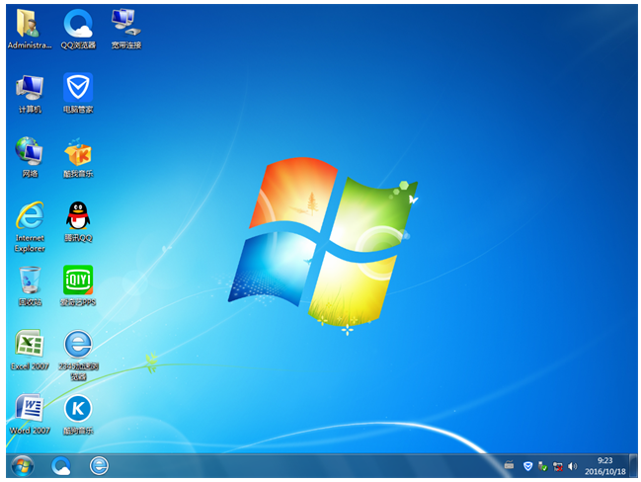Select the 计算机 Computer icon

tap(30, 89)
